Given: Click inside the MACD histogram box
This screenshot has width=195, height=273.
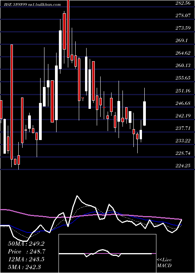Looking at the screenshot, I should (x=107, y=253).
